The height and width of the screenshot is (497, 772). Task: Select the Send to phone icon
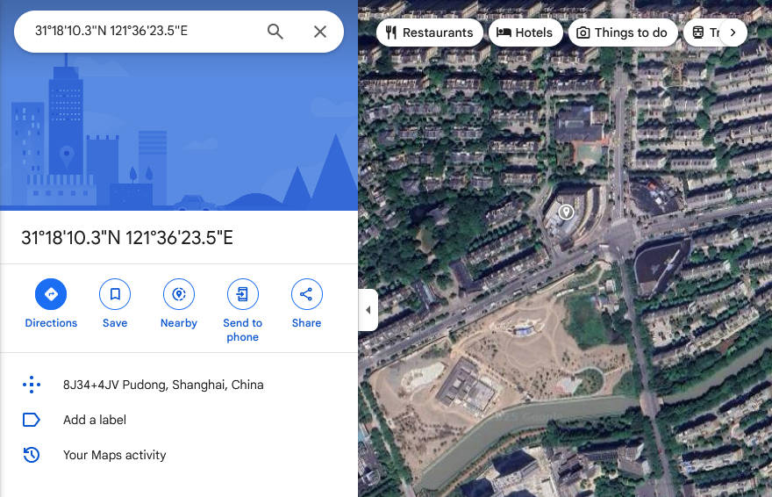243,294
